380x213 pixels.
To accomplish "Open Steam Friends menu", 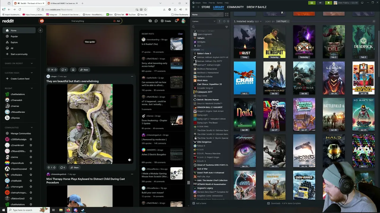I will click(x=211, y=3).
